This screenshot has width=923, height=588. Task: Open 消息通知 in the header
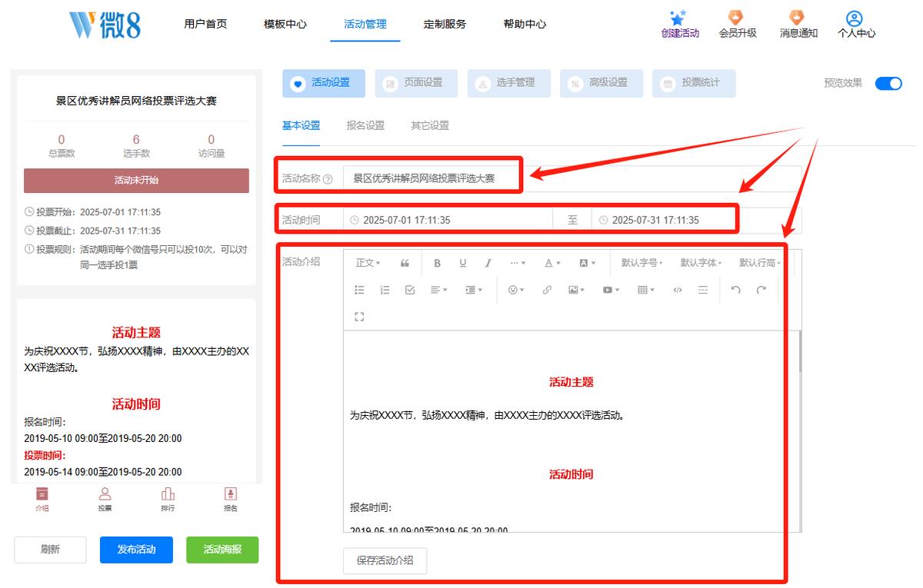click(x=798, y=25)
